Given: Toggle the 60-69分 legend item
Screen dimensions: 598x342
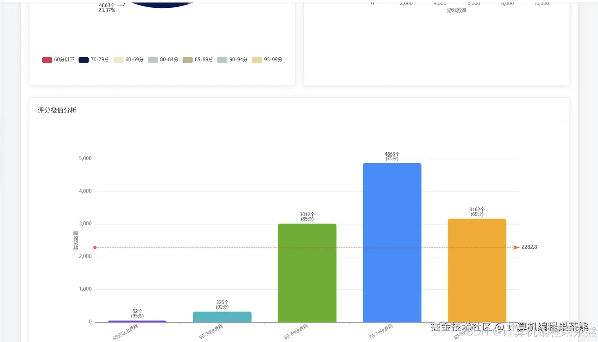Looking at the screenshot, I should [x=129, y=60].
